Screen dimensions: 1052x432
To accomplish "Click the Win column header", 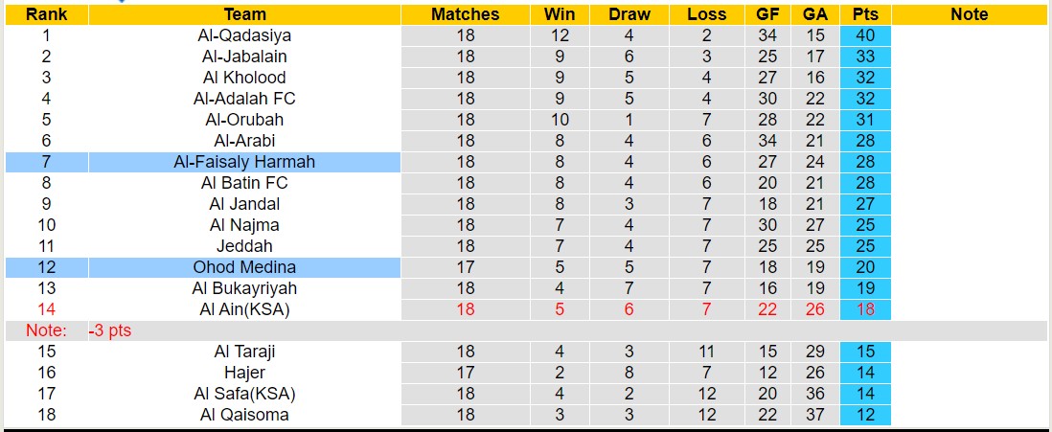I will 560,14.
